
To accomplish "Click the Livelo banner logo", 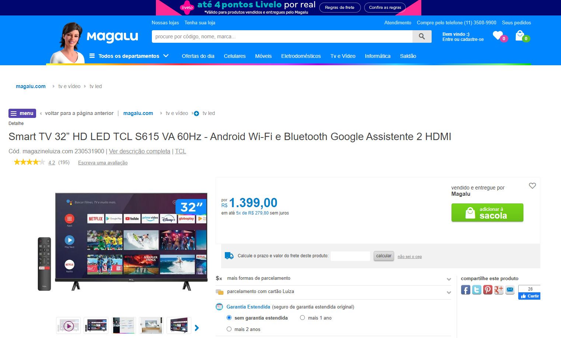I will [187, 7].
